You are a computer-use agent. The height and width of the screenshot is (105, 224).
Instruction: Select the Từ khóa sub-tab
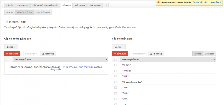coord(10,12)
